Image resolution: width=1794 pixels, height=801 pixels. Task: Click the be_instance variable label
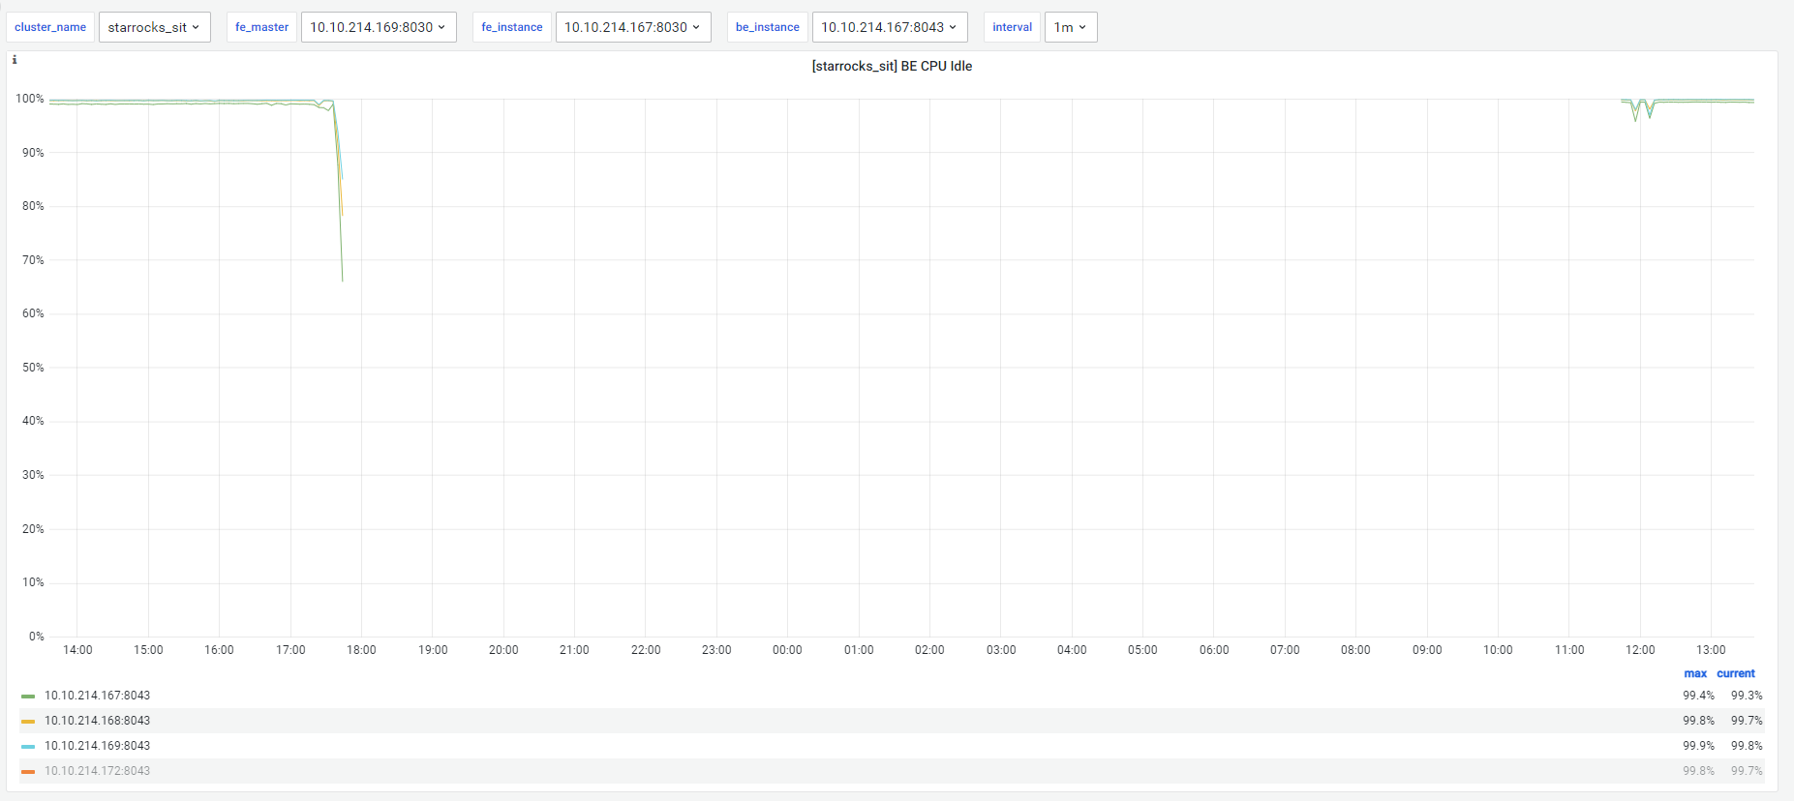click(x=767, y=27)
